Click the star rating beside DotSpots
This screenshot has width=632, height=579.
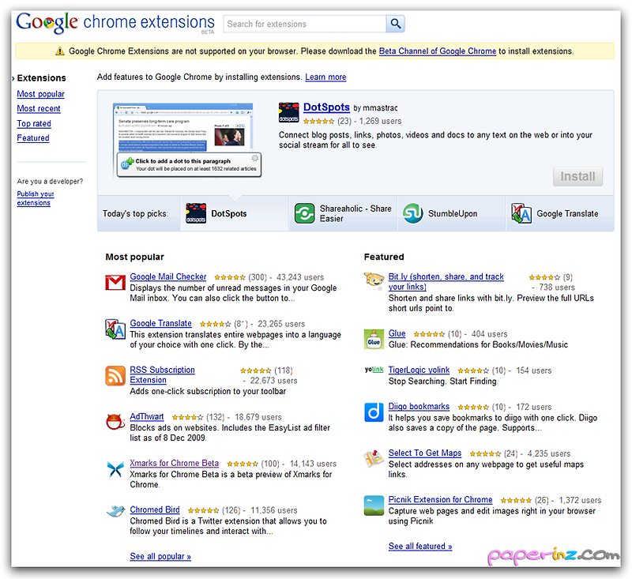point(318,121)
